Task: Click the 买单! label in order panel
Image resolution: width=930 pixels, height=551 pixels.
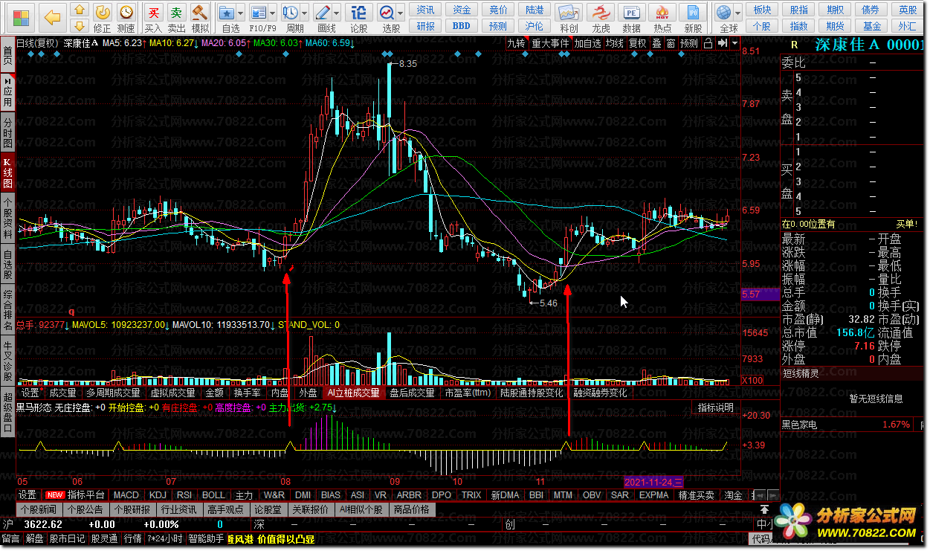Action: 905,224
